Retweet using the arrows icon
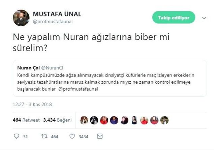214x150 pixels. click(44, 137)
